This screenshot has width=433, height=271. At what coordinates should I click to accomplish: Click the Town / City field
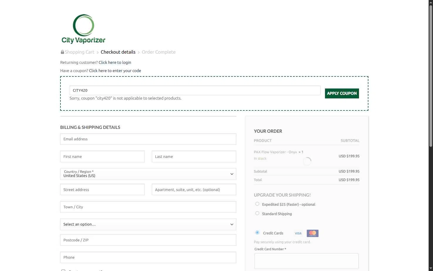[148, 207]
